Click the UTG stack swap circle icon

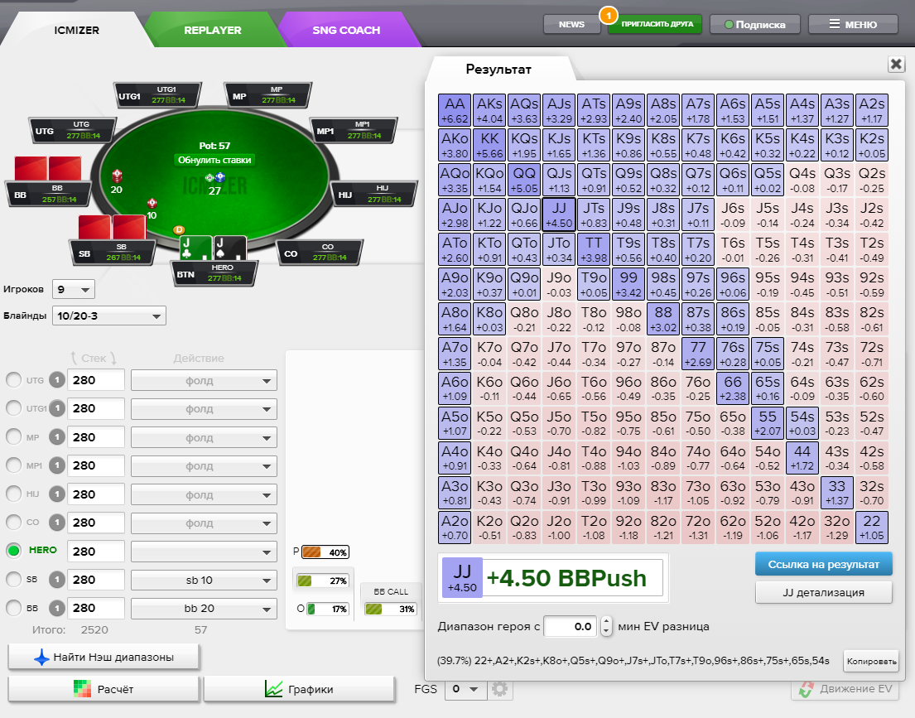pyautogui.click(x=56, y=380)
